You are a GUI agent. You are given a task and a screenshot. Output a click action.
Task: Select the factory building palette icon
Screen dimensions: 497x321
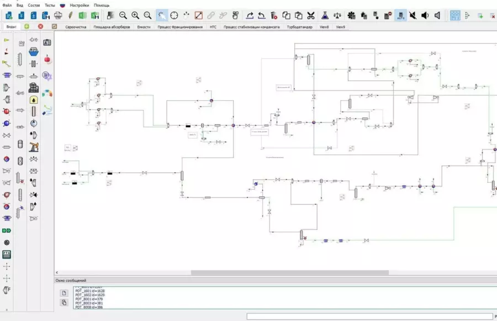[x=34, y=88]
